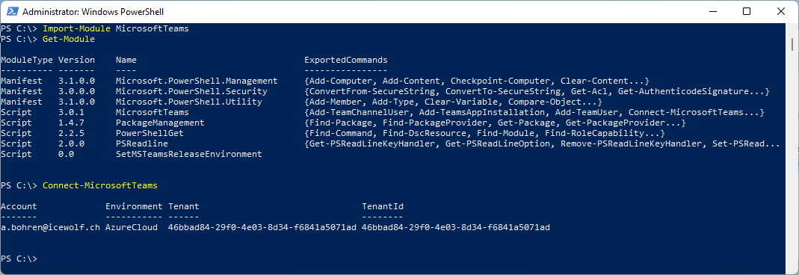Click the empty PS C:\> prompt line
This screenshot has width=799, height=275.
click(19, 259)
